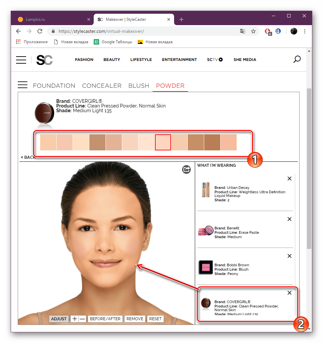The width and height of the screenshot is (323, 343).
Task: Click the page vertical scrollbar thumb
Action: [x=309, y=168]
